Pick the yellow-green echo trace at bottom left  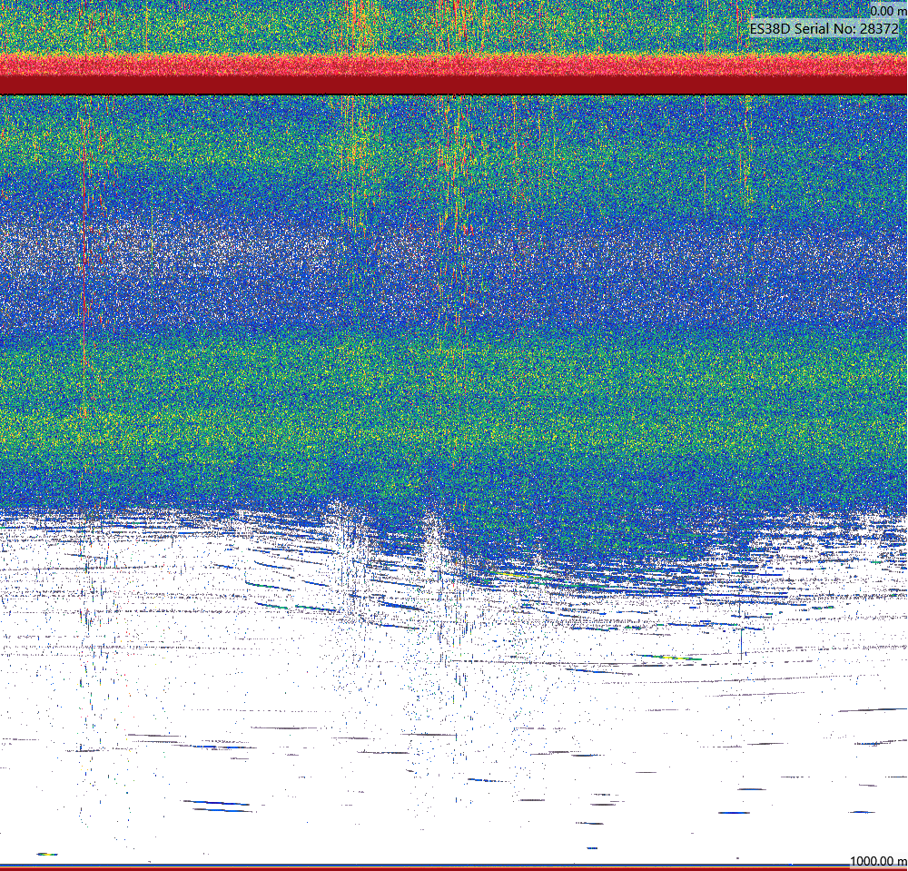(47, 854)
